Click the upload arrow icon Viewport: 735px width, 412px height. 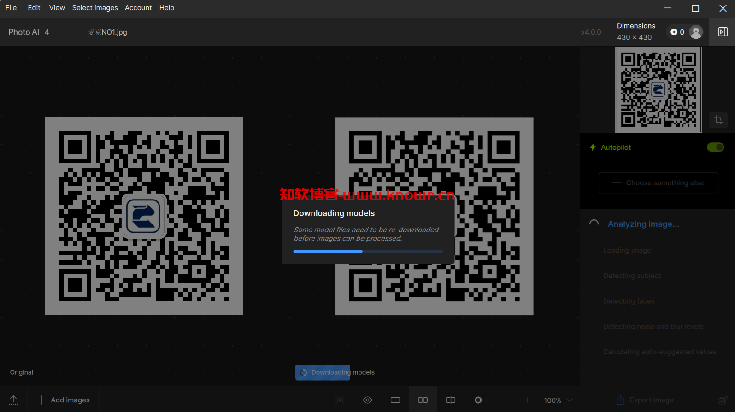(13, 400)
